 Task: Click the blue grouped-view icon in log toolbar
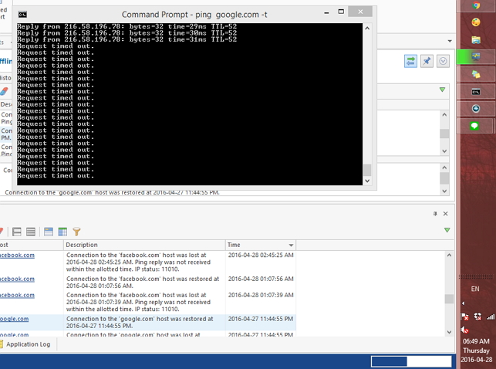pyautogui.click(x=49, y=232)
